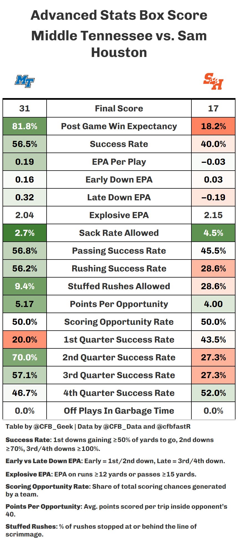Viewport: 238px width, 544px height.
Task: Click the @CFB_Geek table credit
Action: 53,426
